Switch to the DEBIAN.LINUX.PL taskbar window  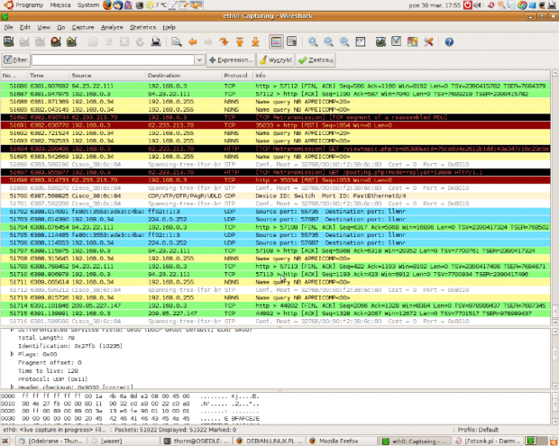click(270, 441)
